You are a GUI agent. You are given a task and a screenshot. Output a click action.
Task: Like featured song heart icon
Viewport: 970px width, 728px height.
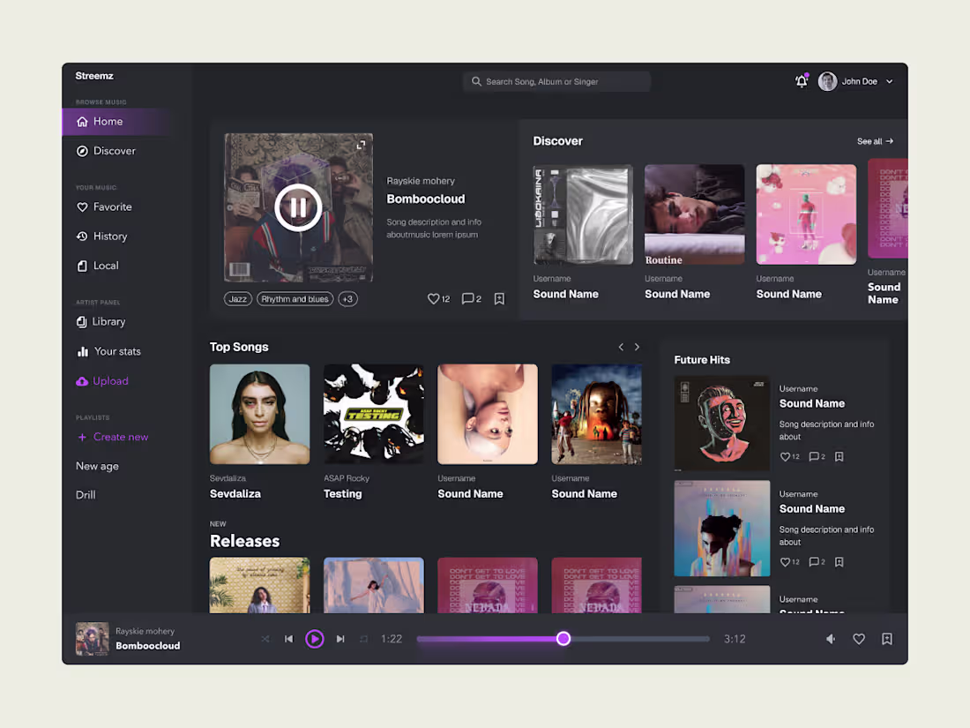coord(433,299)
